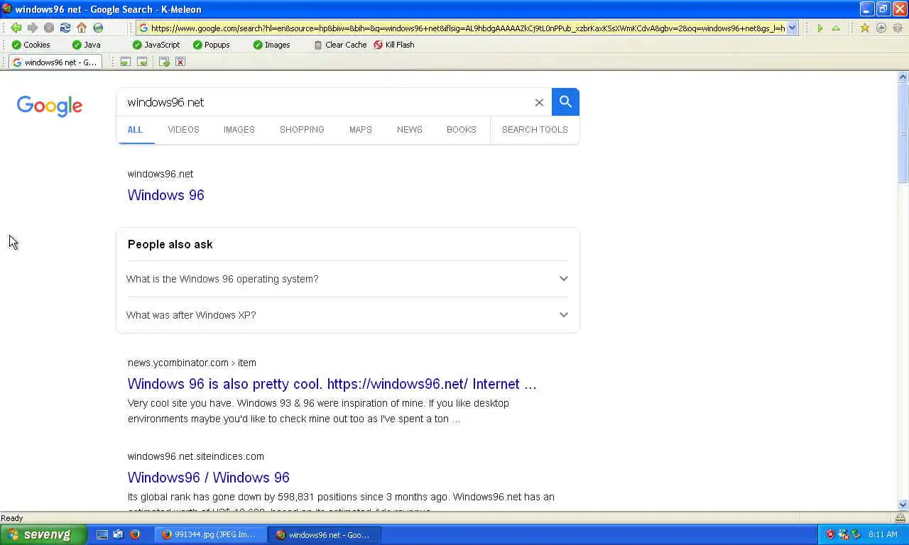909x545 pixels.
Task: Click the Next tab icon in tab bar
Action: click(142, 62)
